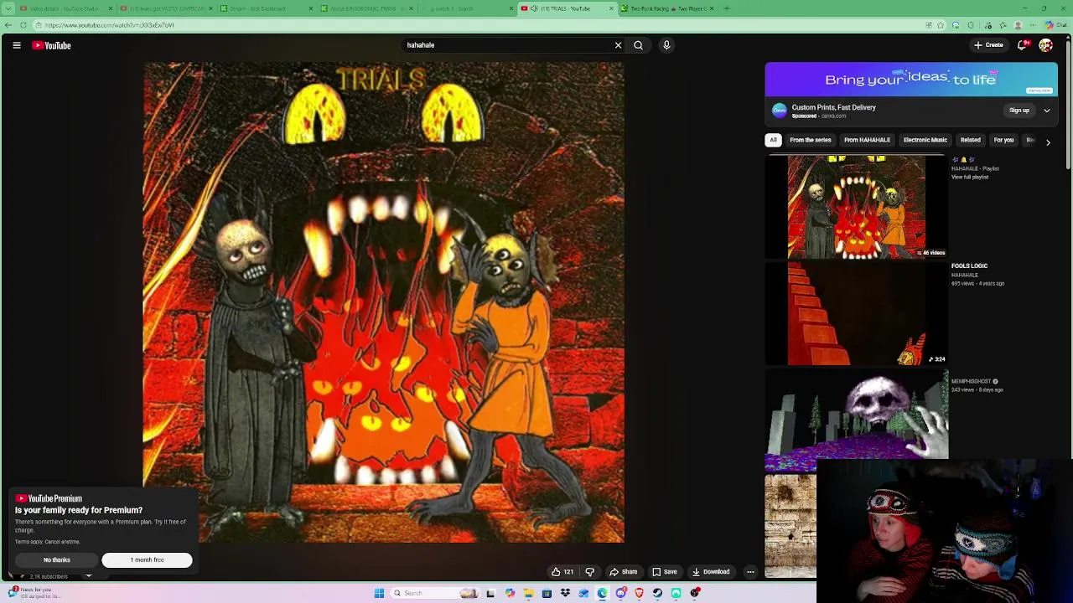Switch to the TRIALS - YouTube browser tab
1073x603 pixels.
point(566,8)
